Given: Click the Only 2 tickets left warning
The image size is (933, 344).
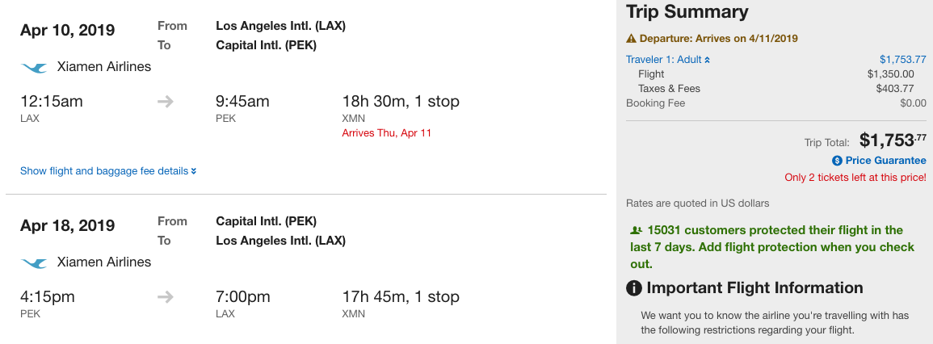Looking at the screenshot, I should [855, 177].
